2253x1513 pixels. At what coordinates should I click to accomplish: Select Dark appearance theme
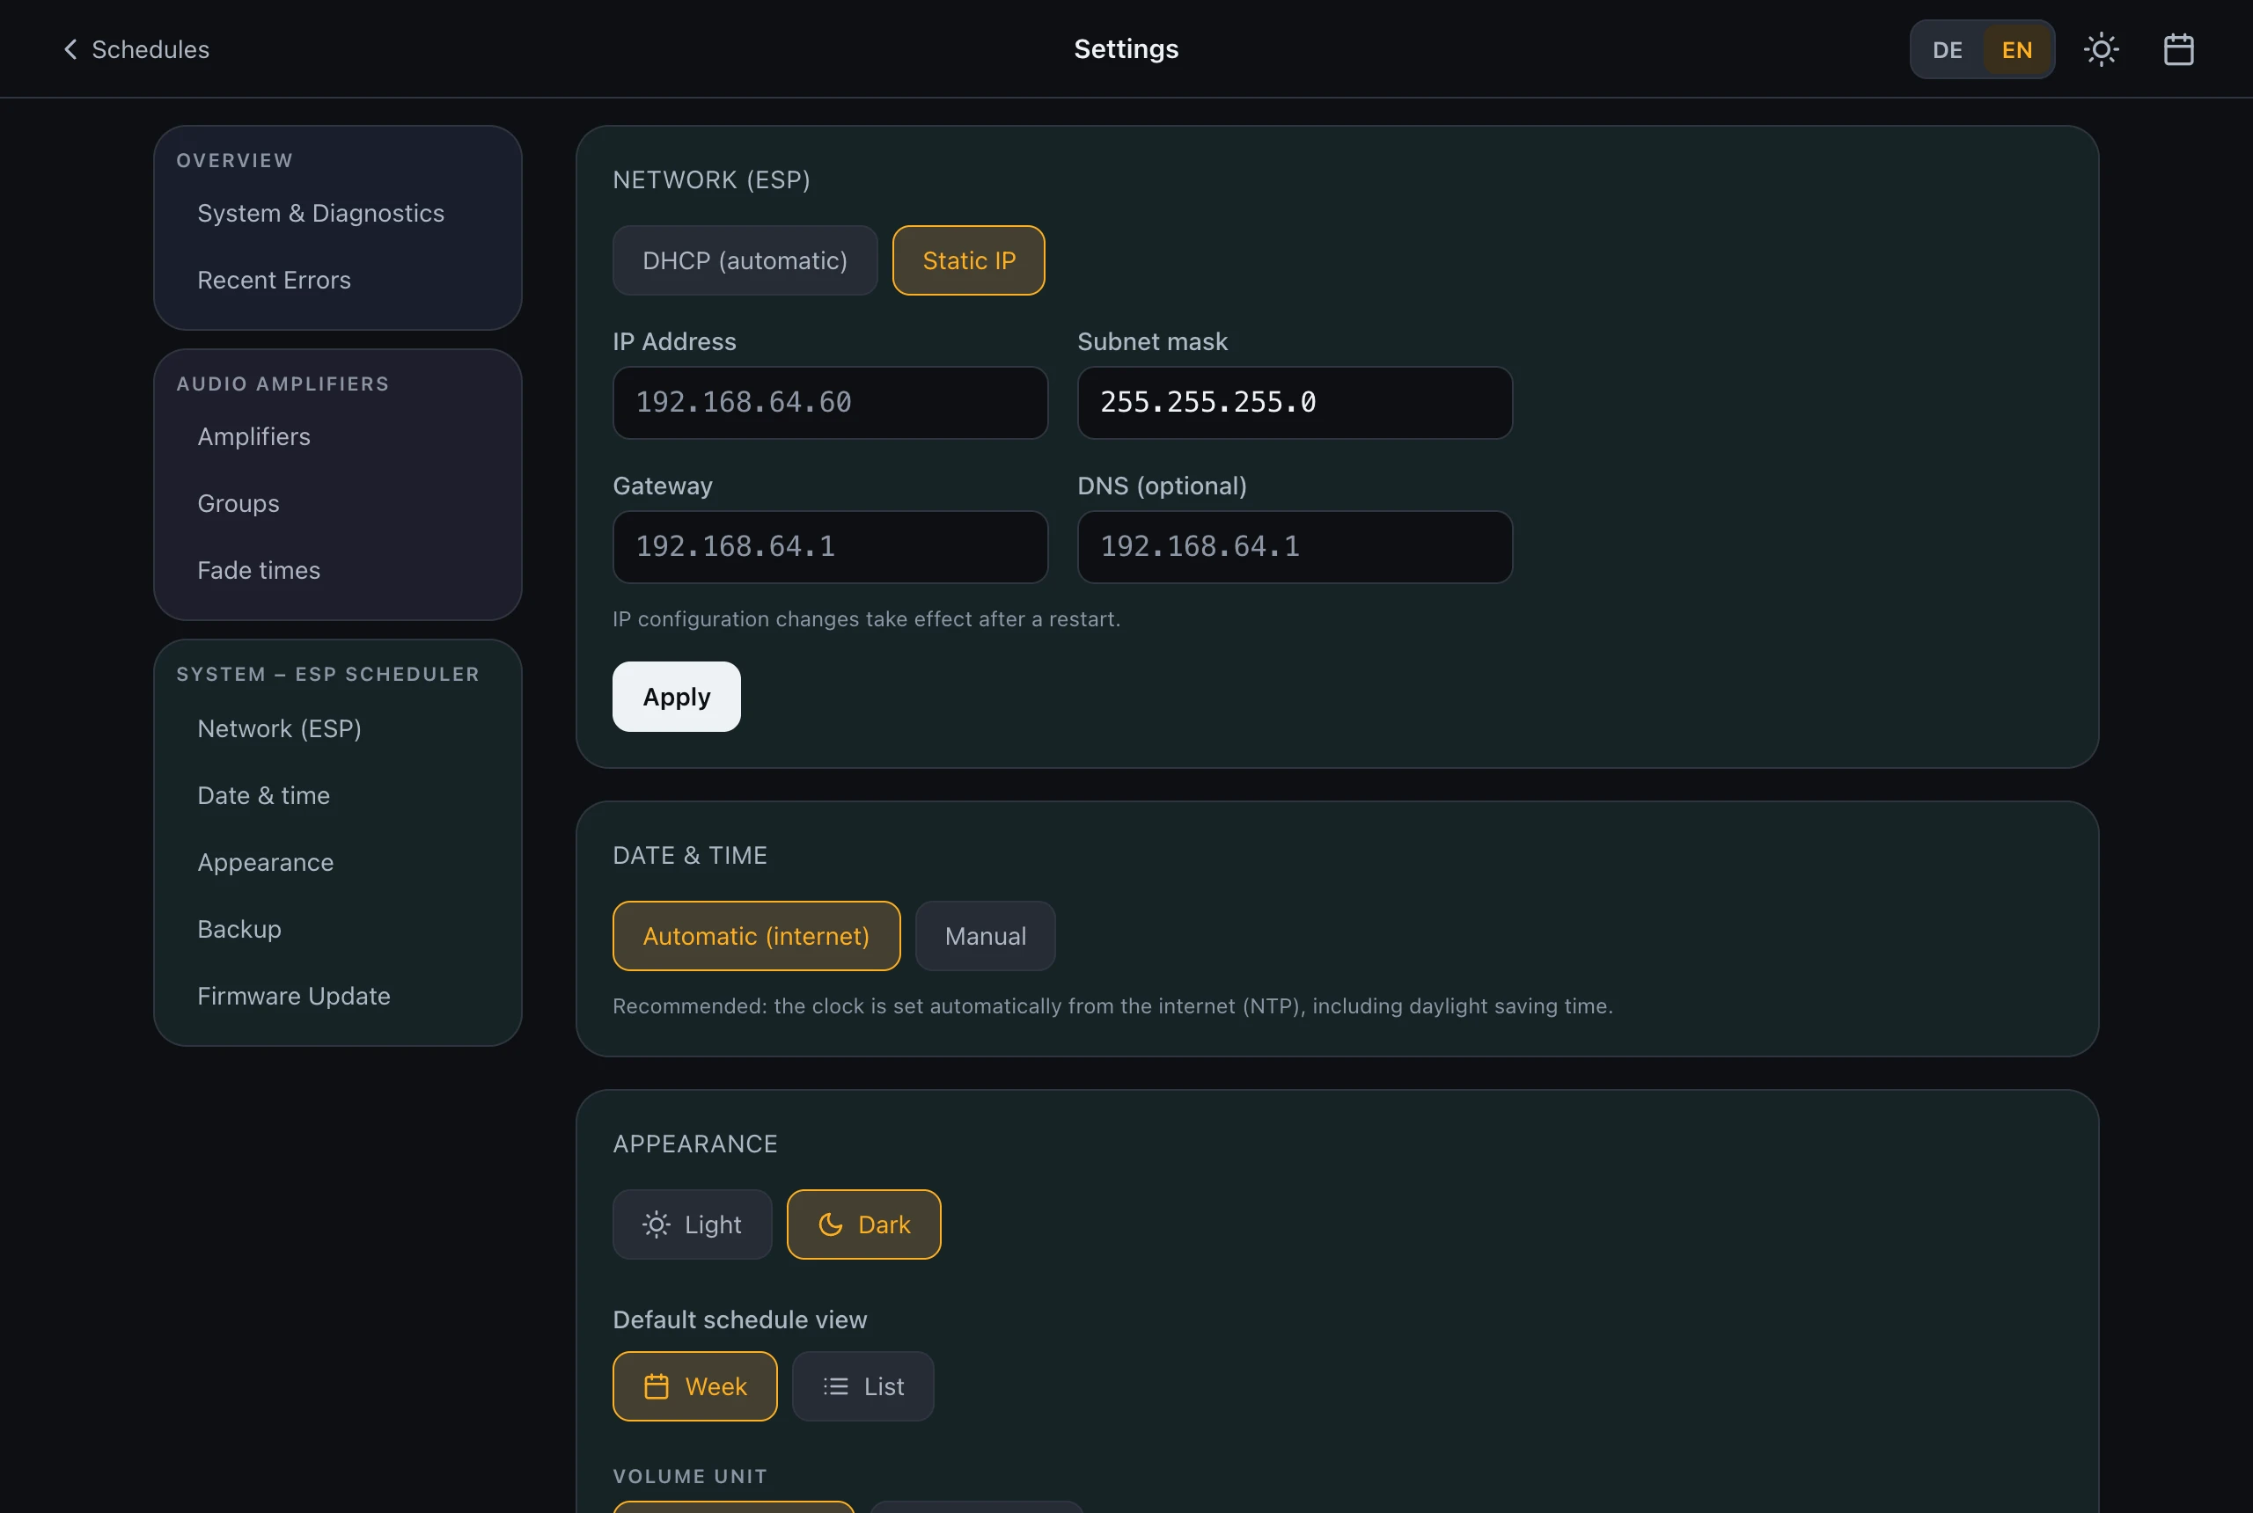[x=863, y=1224]
